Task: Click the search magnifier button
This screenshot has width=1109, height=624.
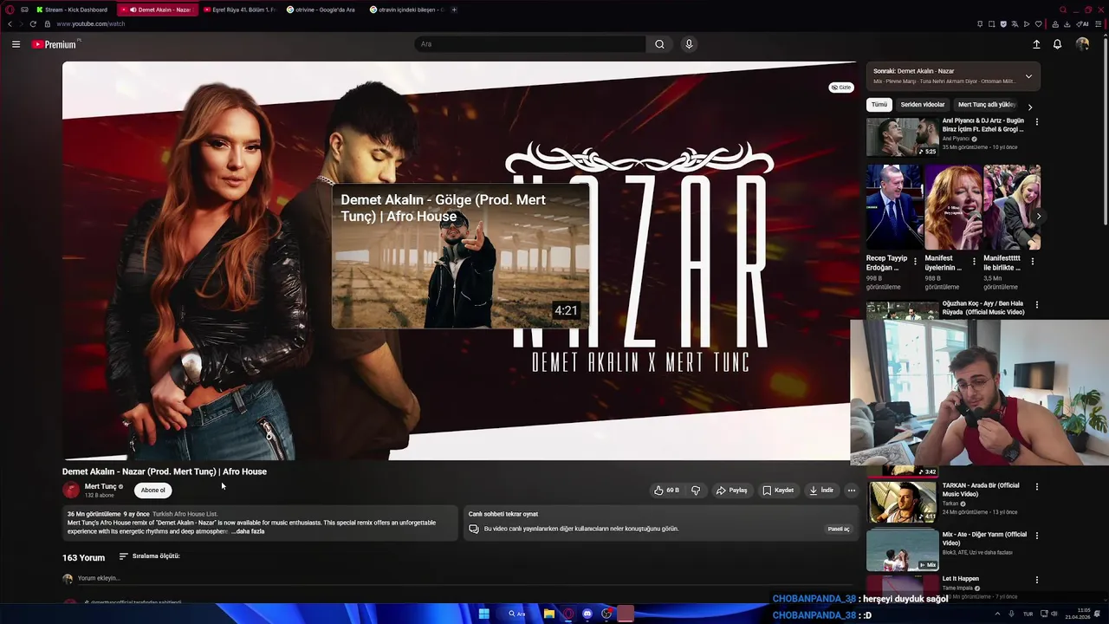Action: tap(659, 44)
